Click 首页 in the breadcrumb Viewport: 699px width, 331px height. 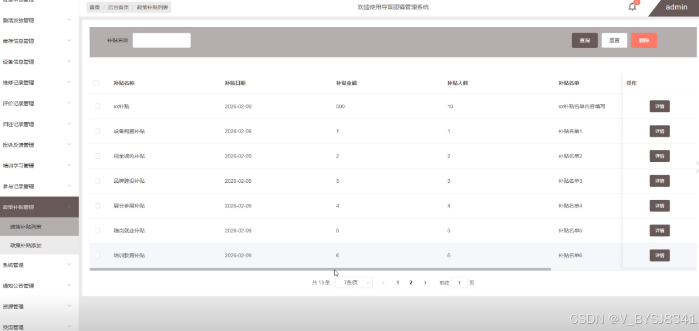(95, 8)
